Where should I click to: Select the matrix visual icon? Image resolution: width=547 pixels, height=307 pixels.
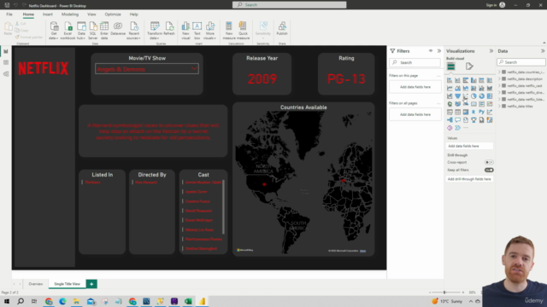tap(466, 112)
